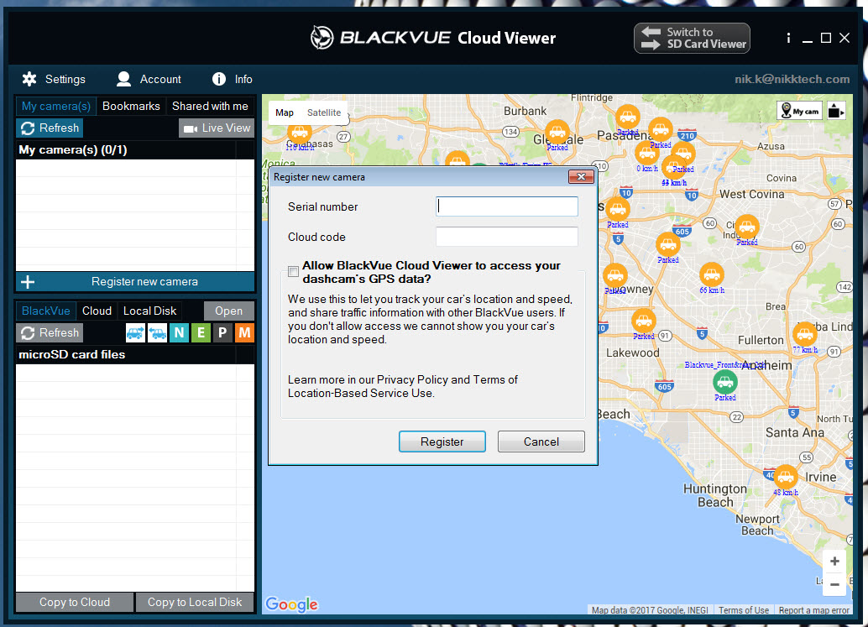Select car marker showing 77 km/h near Fullerton
This screenshot has width=868, height=627.
point(804,334)
